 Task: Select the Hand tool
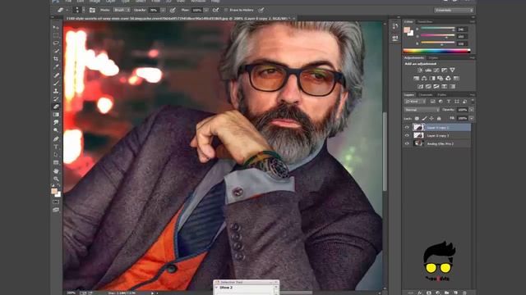point(56,170)
